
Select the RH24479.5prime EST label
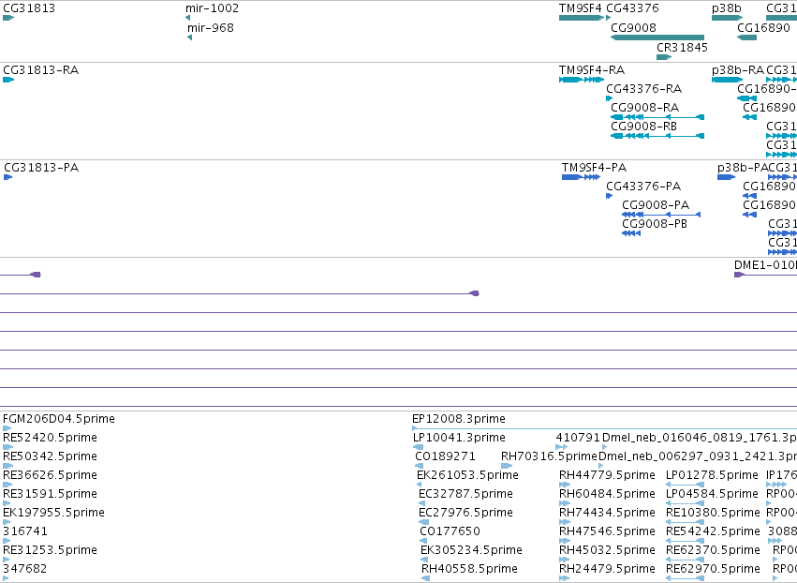[x=607, y=568]
